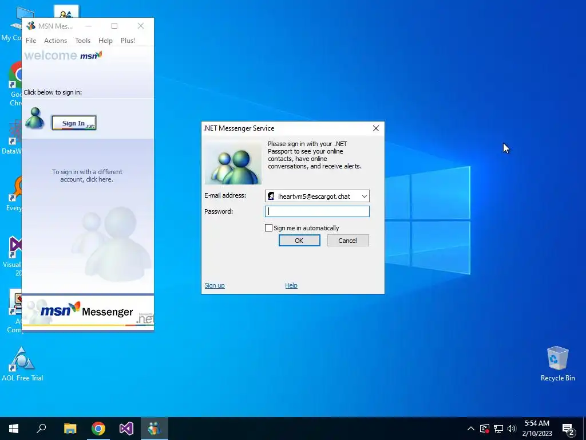The height and width of the screenshot is (440, 586).
Task: Open the File menu in MSN Messenger
Action: pos(31,41)
